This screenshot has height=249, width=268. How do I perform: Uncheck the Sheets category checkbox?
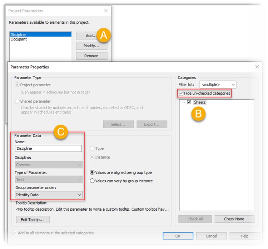(189, 102)
